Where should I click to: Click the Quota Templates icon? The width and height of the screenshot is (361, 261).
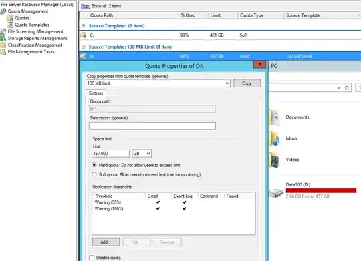(x=10, y=25)
